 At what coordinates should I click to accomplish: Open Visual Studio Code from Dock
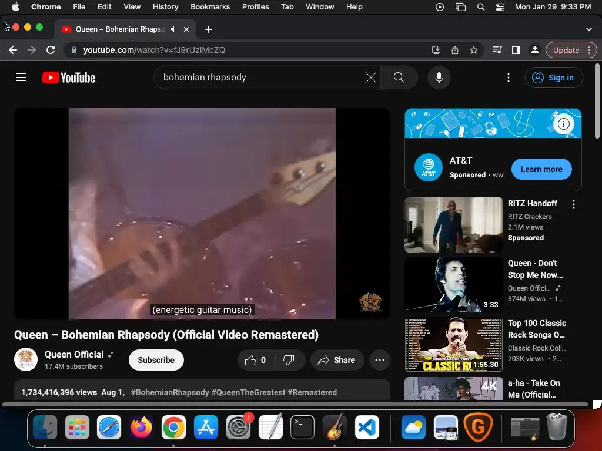pos(367,427)
